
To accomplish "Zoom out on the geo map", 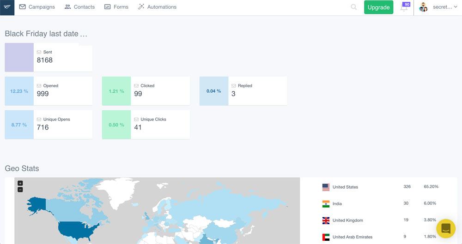I will coord(20,190).
